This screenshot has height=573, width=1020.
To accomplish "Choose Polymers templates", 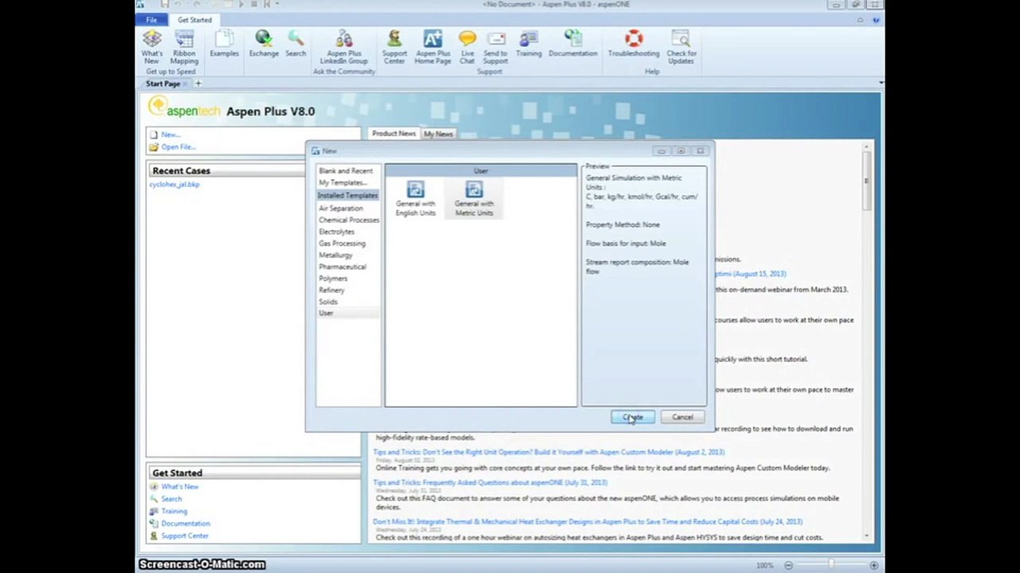I will 333,279.
